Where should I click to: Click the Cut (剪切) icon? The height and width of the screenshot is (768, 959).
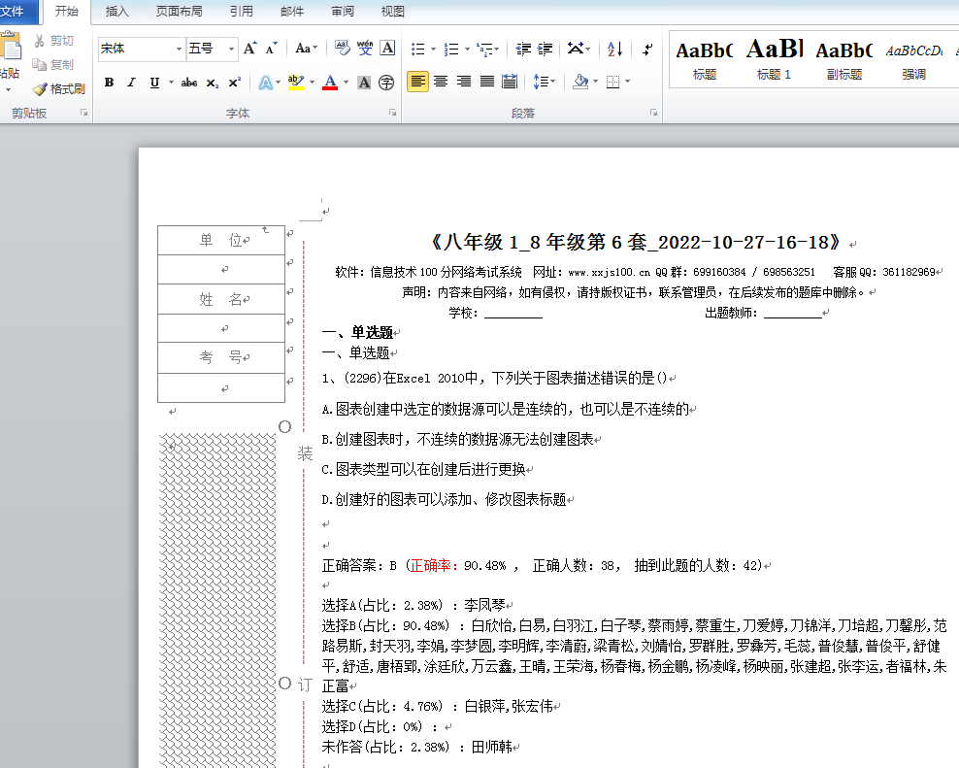pyautogui.click(x=40, y=41)
